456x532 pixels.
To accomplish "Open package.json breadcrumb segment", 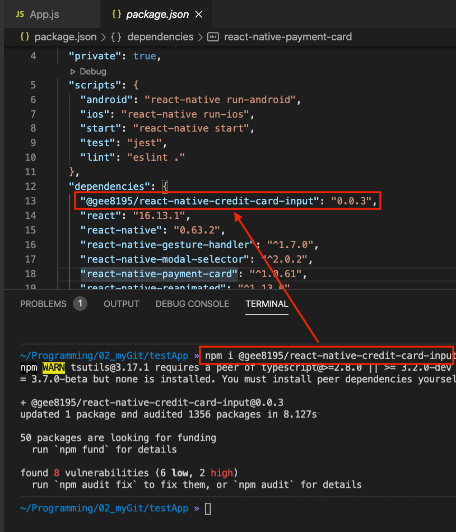I will click(x=66, y=36).
